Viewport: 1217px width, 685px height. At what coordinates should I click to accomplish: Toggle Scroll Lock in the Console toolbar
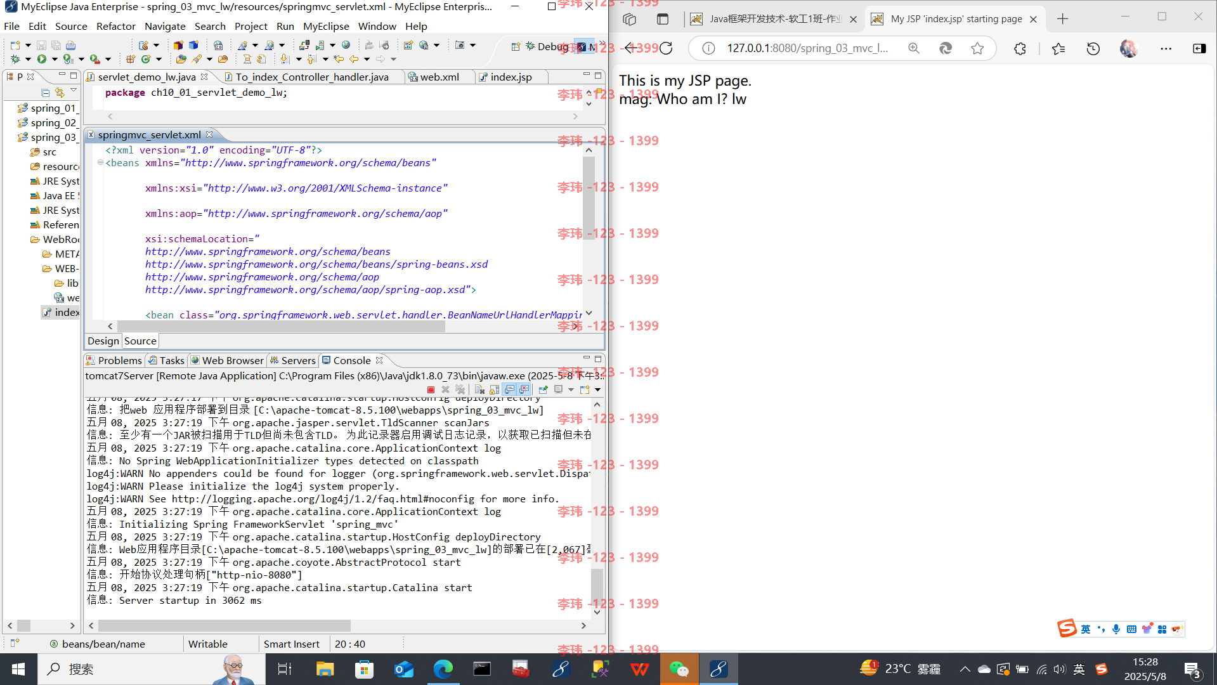494,389
